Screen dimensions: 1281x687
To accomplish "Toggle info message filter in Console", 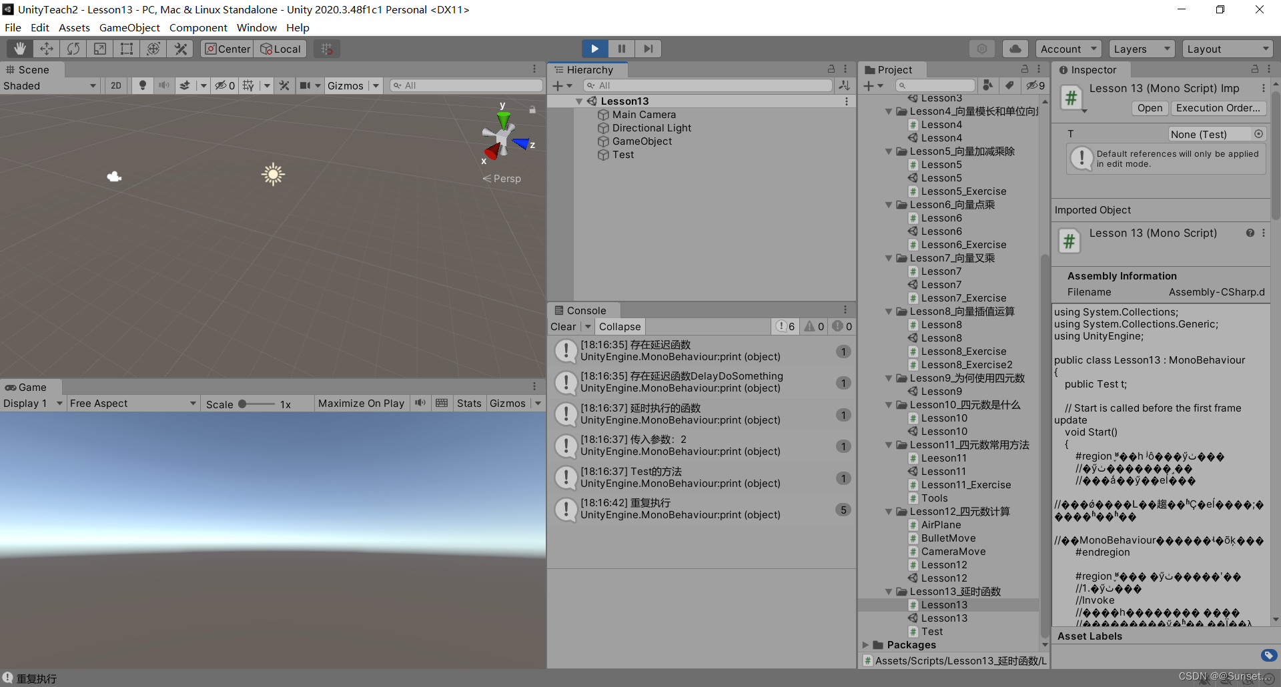I will 785,326.
